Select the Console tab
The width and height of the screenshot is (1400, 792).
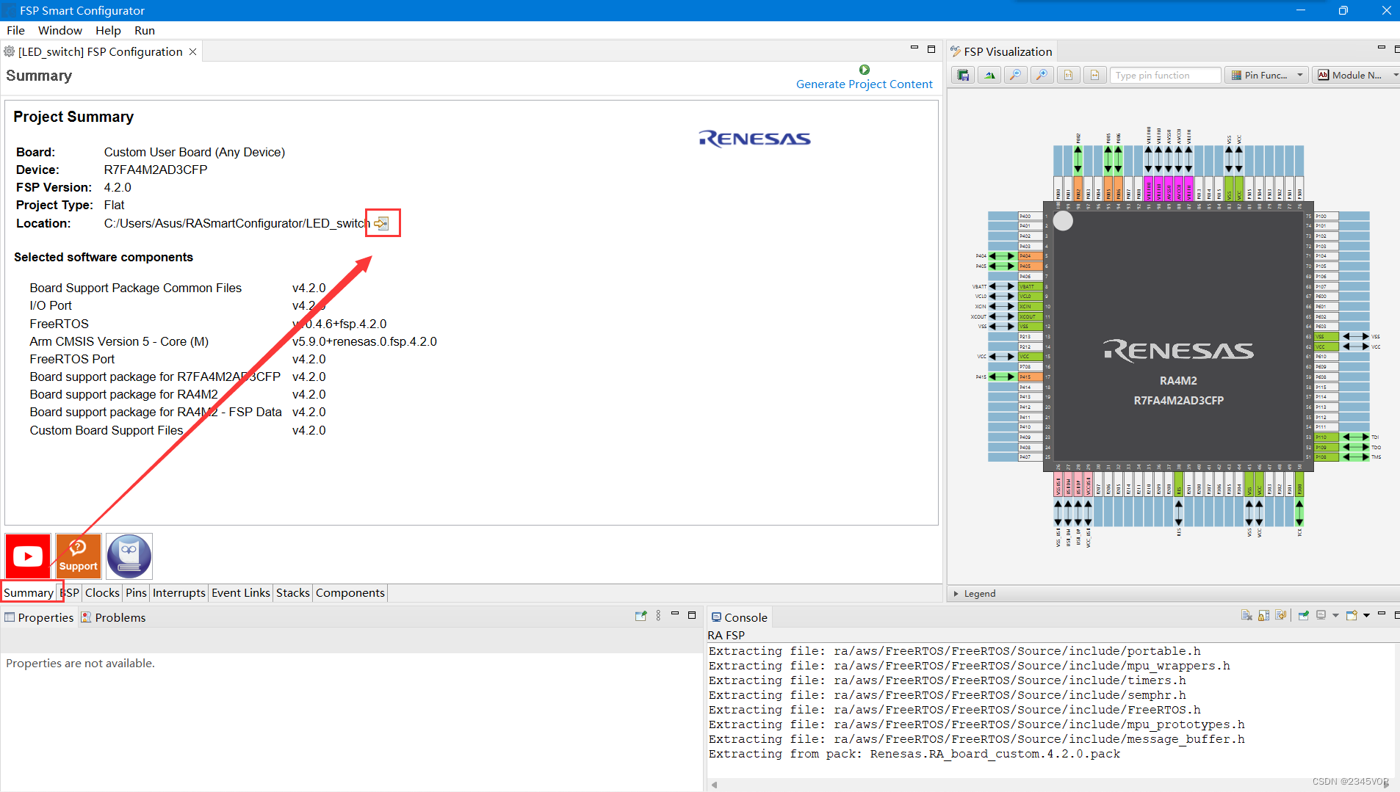[739, 617]
